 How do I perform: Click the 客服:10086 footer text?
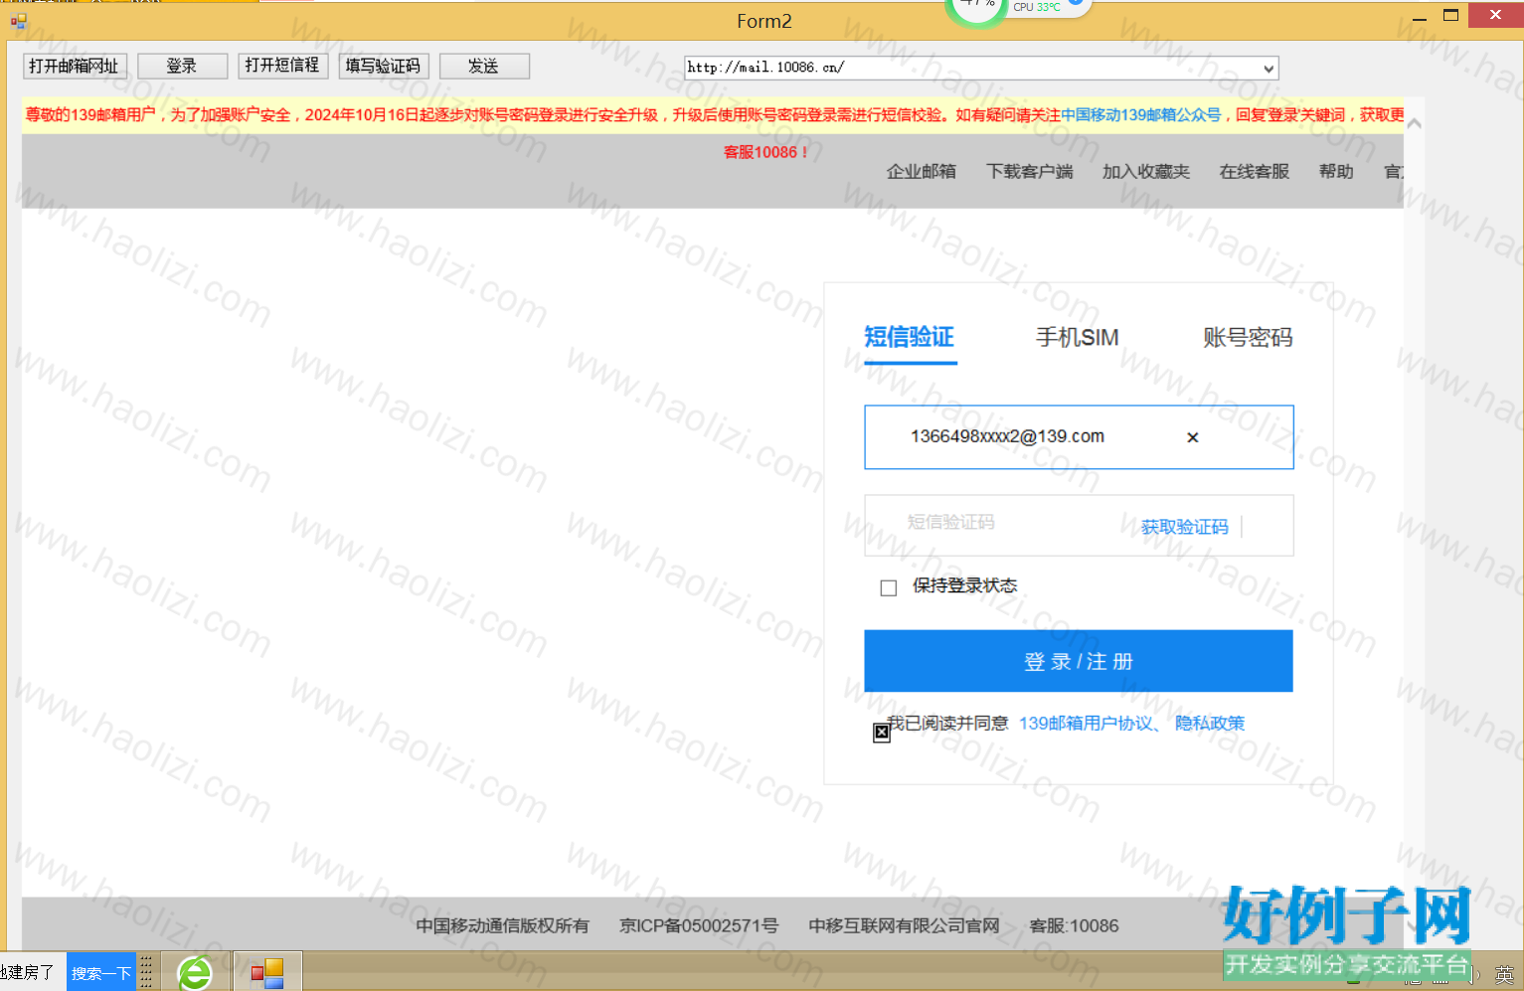click(x=1074, y=925)
